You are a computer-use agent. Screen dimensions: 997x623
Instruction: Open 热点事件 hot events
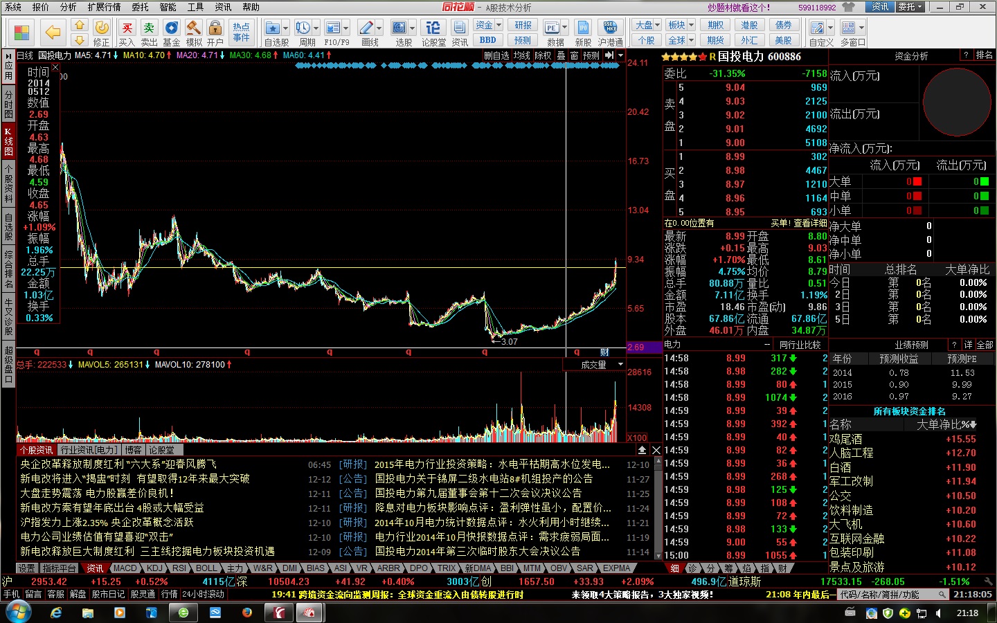[241, 32]
